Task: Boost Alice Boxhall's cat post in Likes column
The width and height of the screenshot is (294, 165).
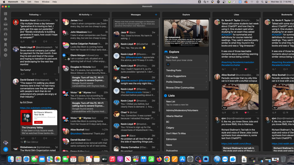Action: [x=235, y=113]
